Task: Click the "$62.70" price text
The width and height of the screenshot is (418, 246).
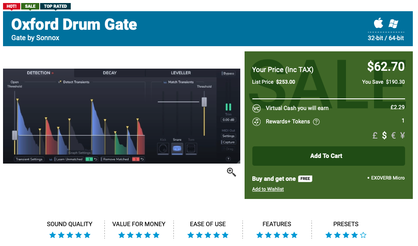Action: pos(386,66)
